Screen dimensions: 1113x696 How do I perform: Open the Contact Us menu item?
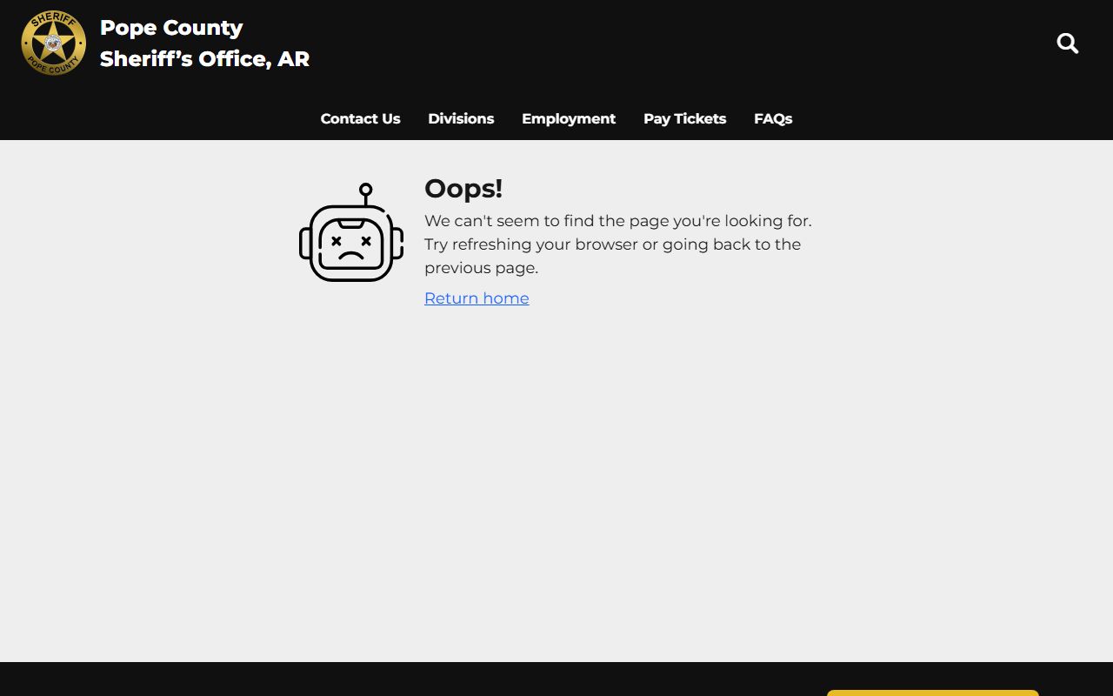pos(360,118)
